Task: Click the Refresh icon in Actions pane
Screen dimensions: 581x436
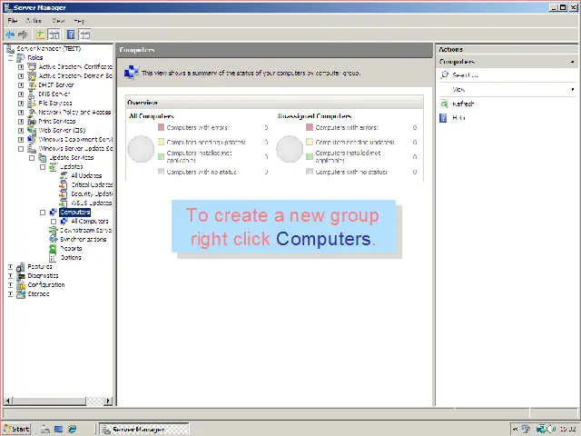Action: [x=444, y=104]
